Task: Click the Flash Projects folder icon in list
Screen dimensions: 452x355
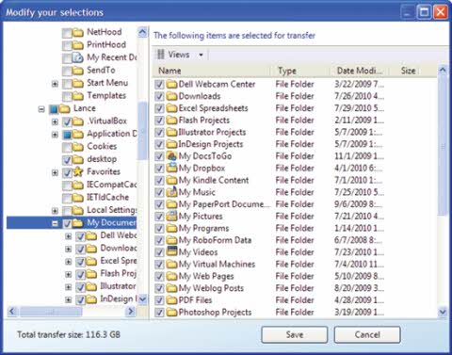Action: (171, 121)
